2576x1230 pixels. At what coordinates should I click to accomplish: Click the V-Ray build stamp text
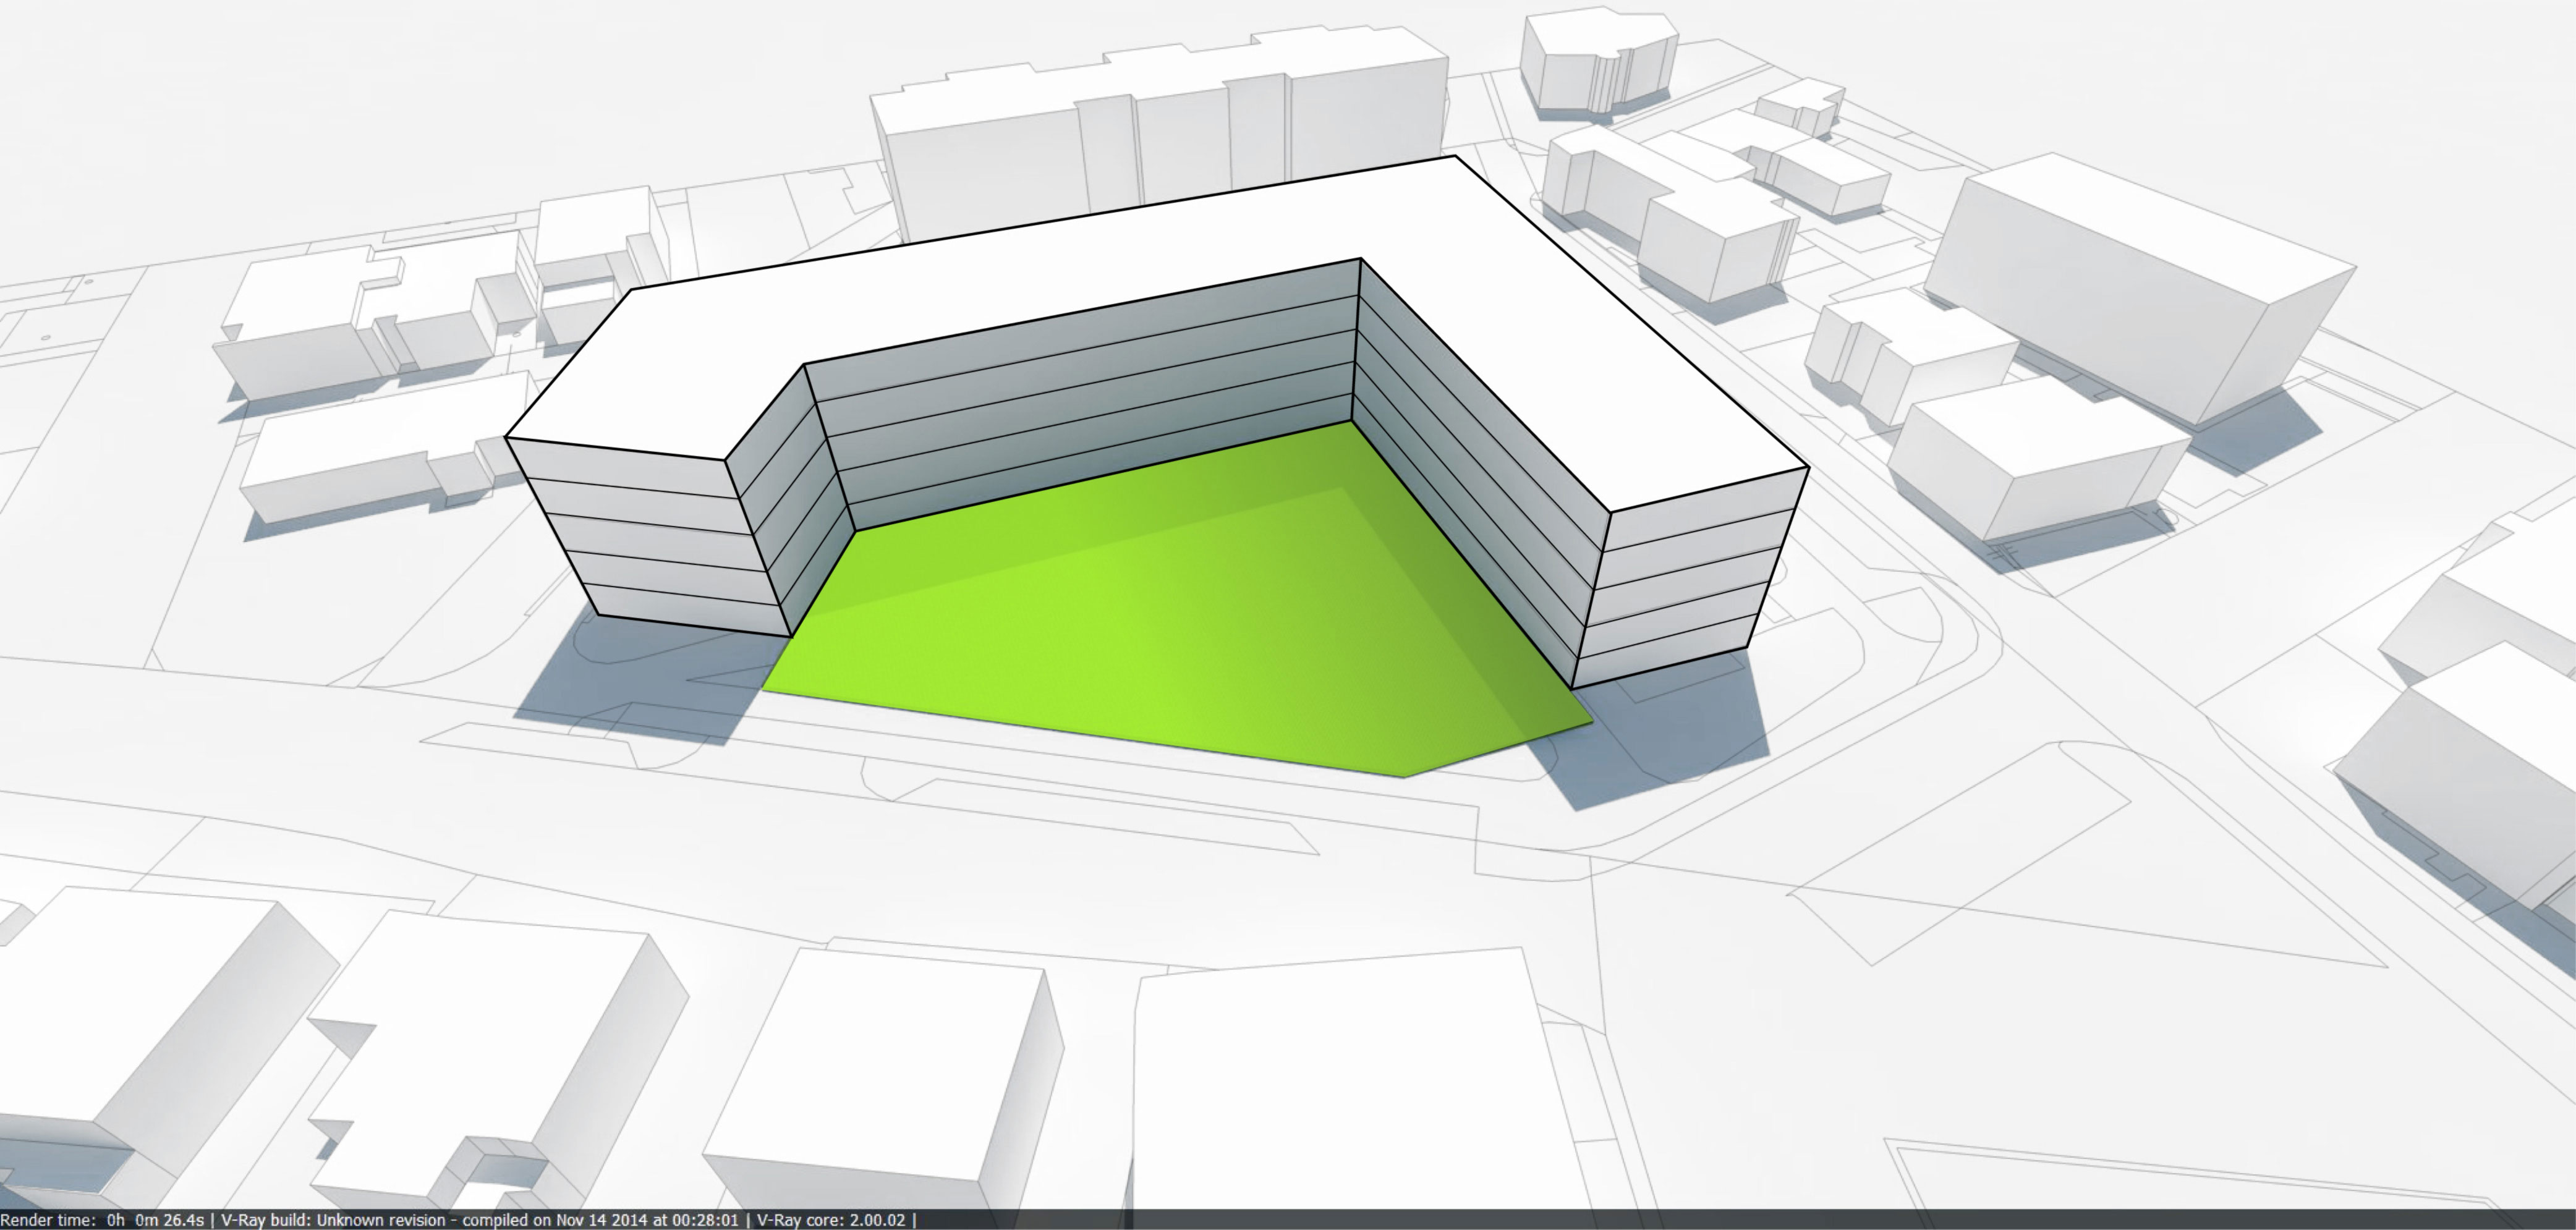(480, 1220)
